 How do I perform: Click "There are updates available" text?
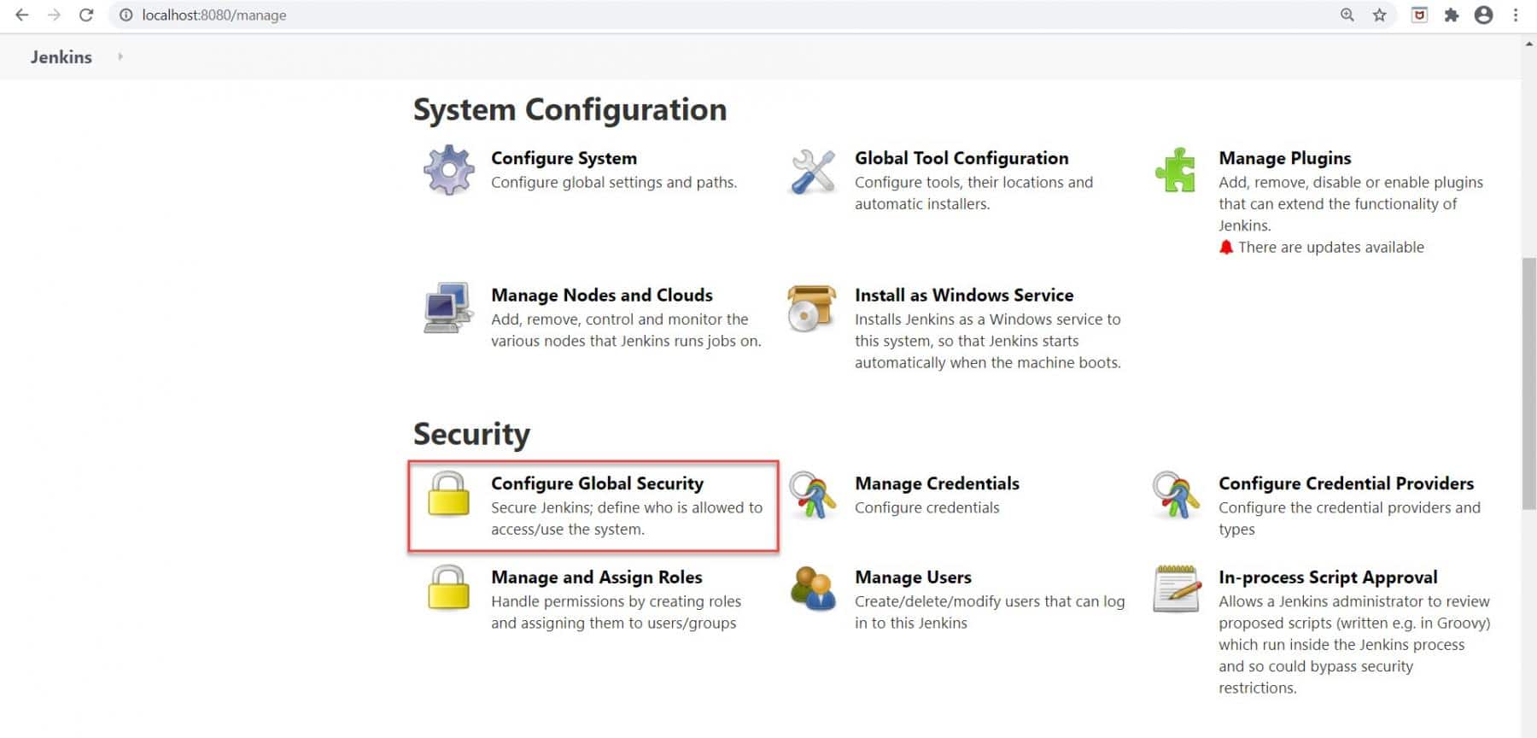pyautogui.click(x=1331, y=247)
